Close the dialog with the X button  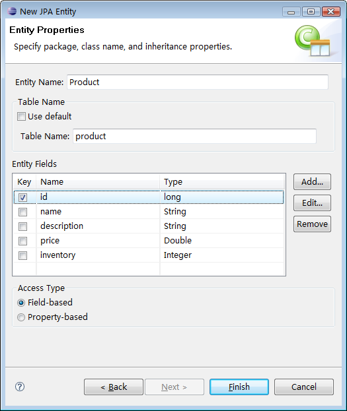click(331, 12)
